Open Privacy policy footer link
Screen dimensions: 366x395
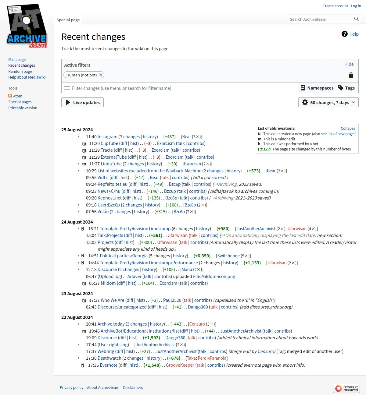pos(71,388)
